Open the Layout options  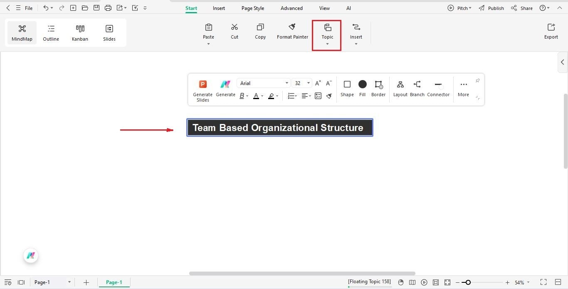[400, 88]
